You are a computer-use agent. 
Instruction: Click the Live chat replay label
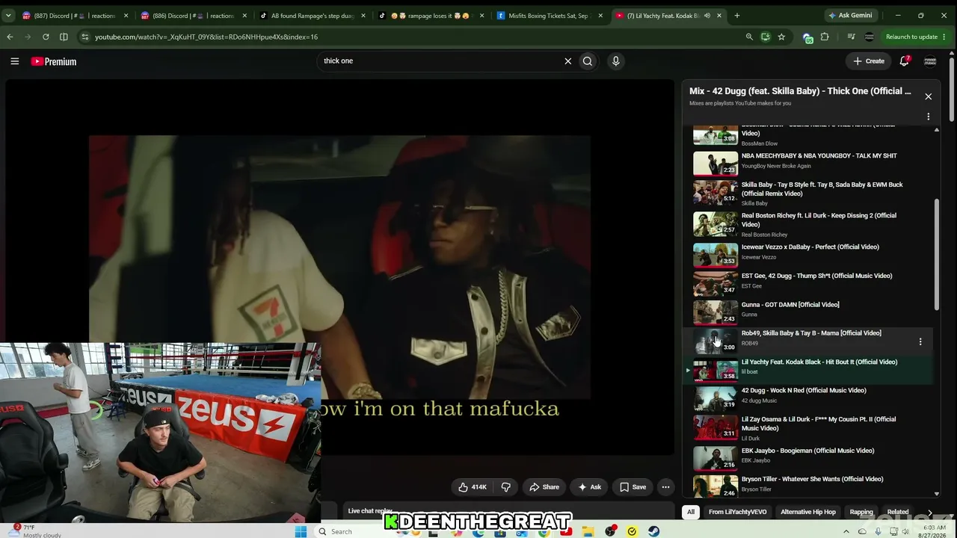[x=370, y=511]
